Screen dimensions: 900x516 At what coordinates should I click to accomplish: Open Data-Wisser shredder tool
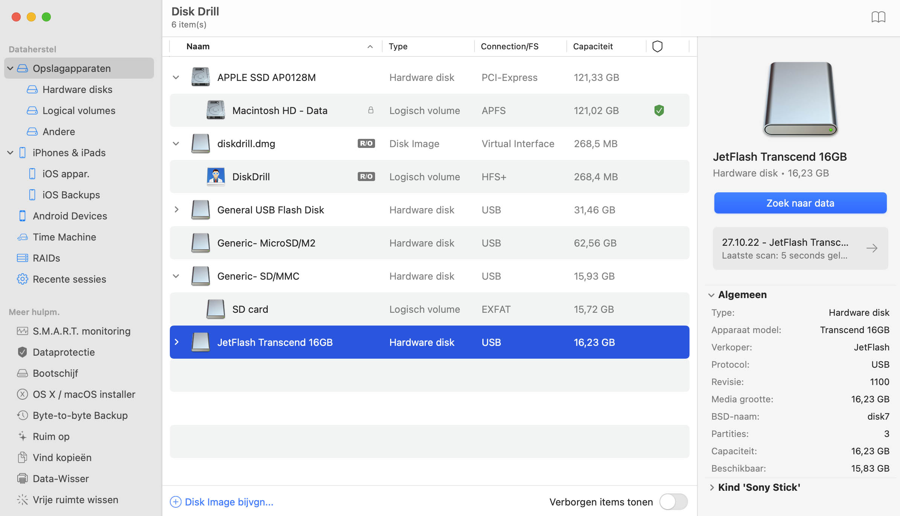click(53, 478)
